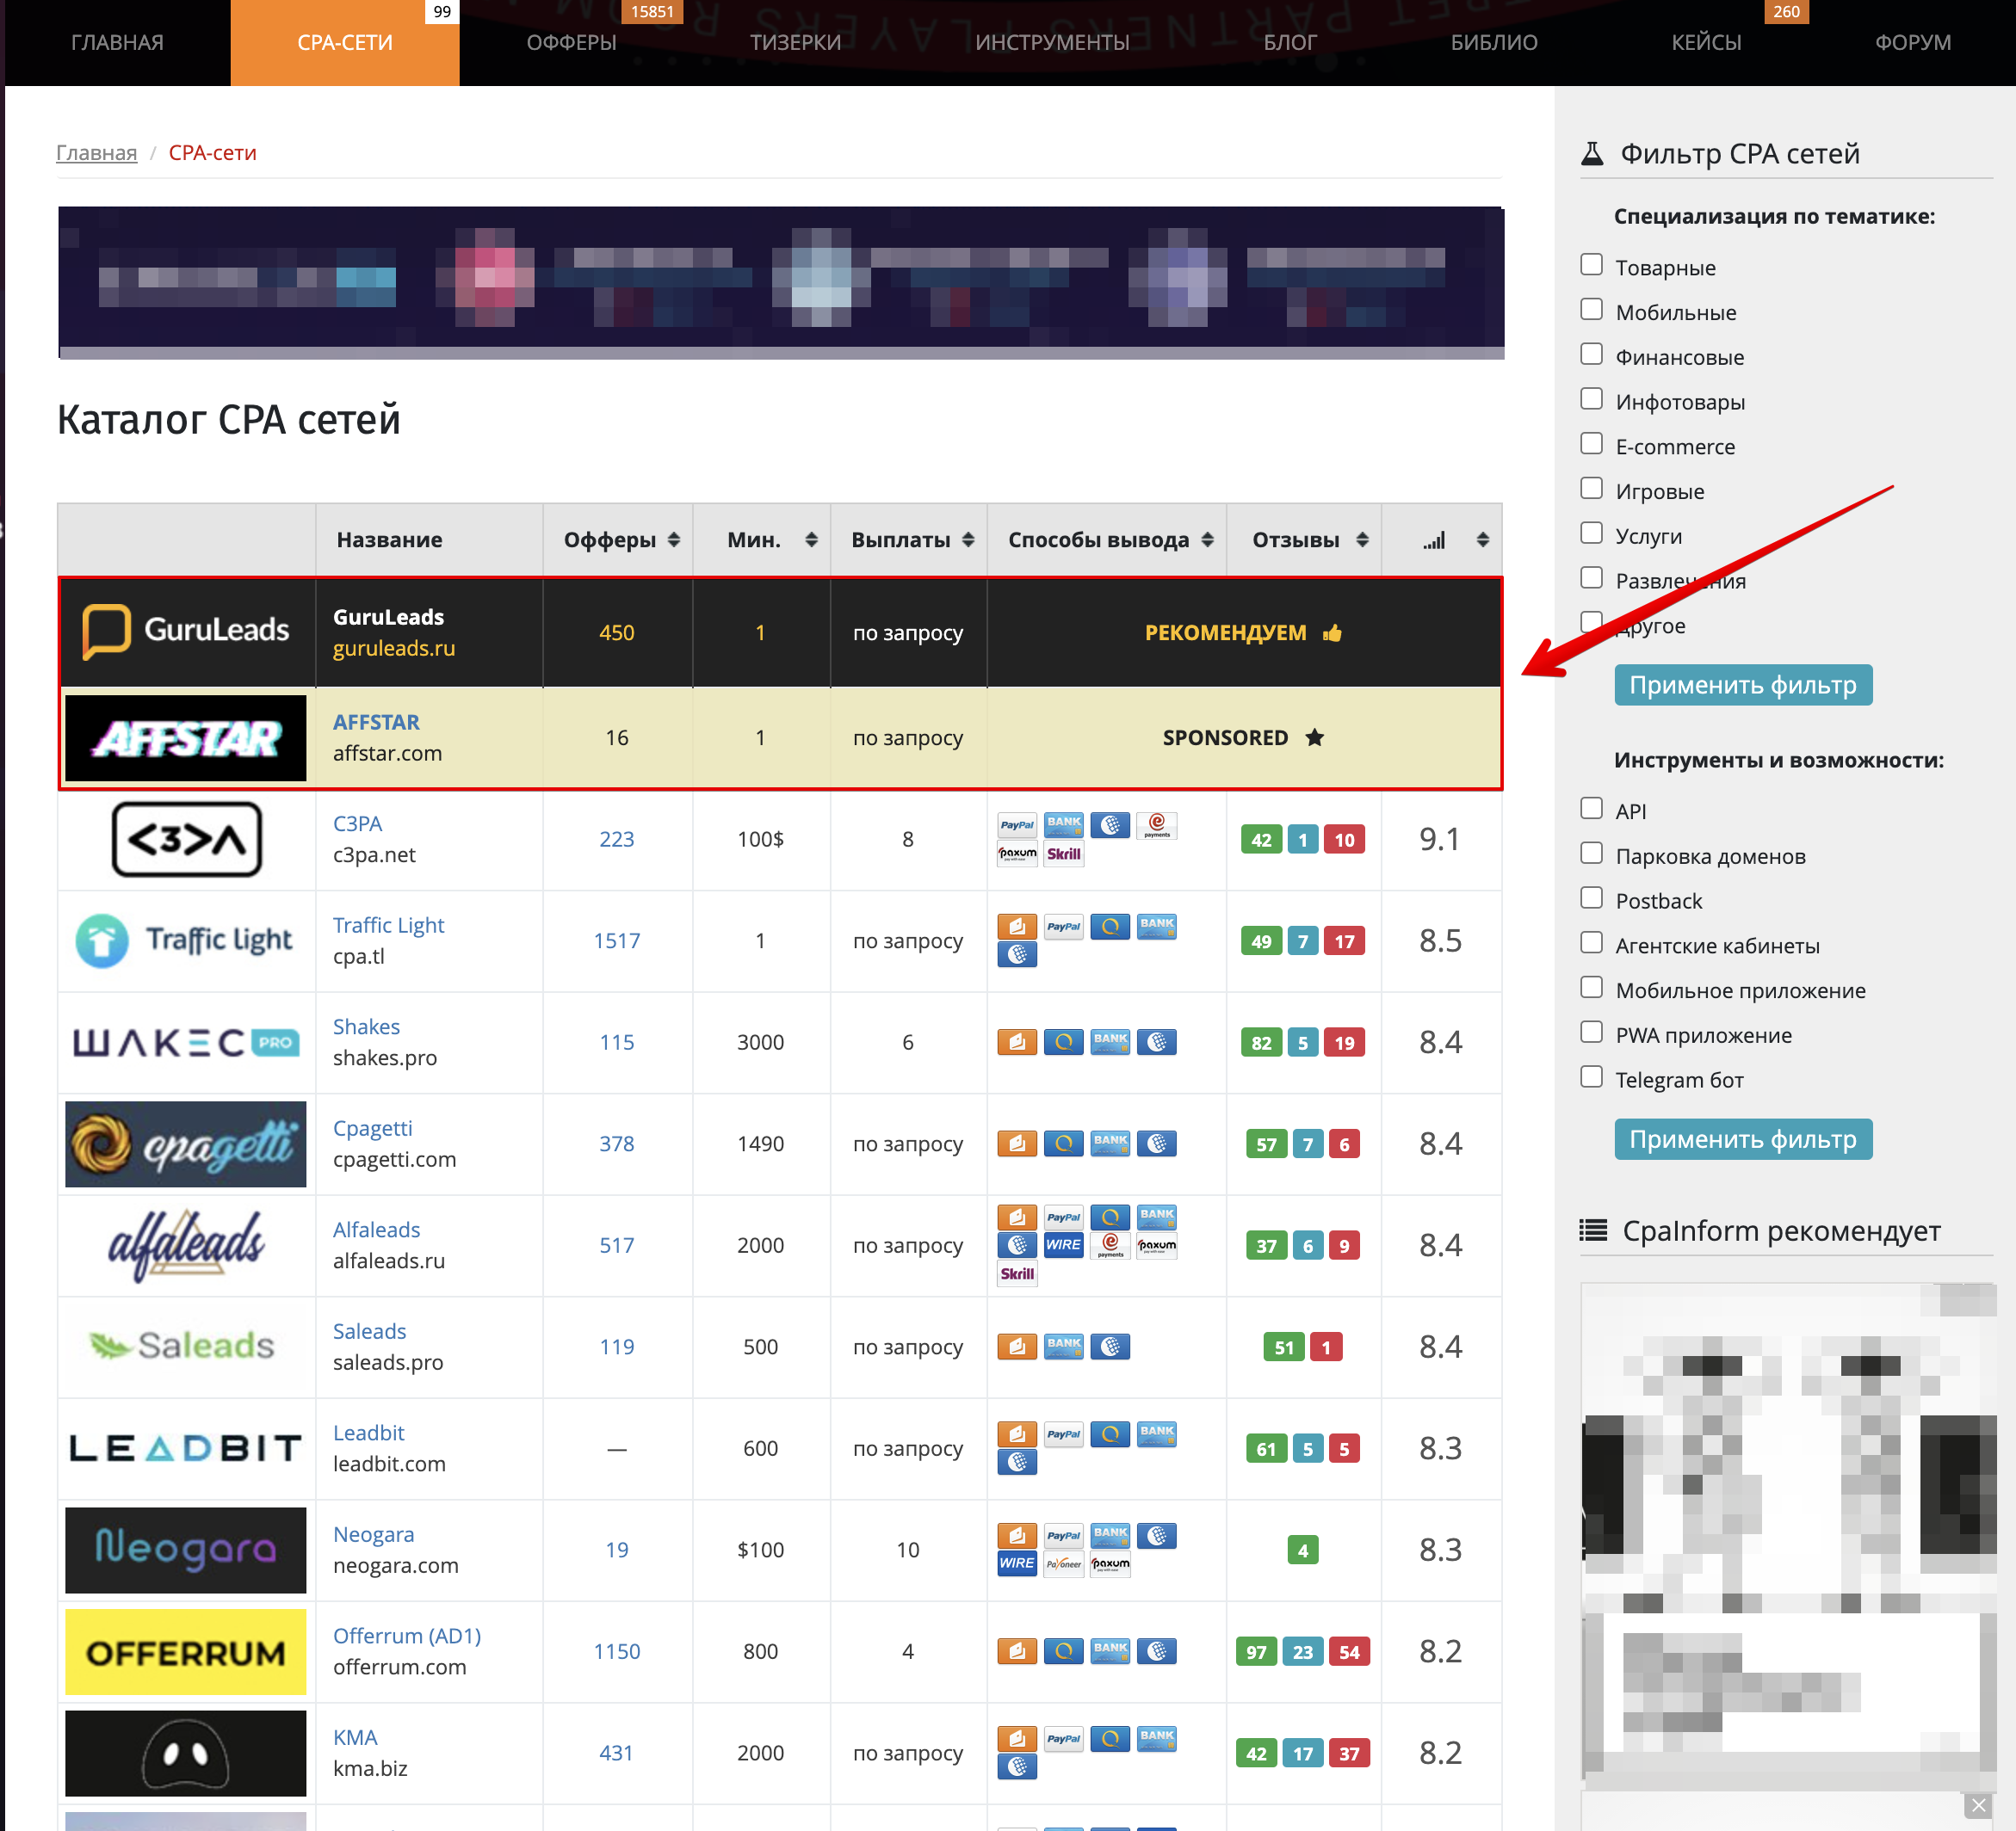This screenshot has width=2016, height=1831.
Task: Enable the Игровые checkbox
Action: [x=1591, y=489]
